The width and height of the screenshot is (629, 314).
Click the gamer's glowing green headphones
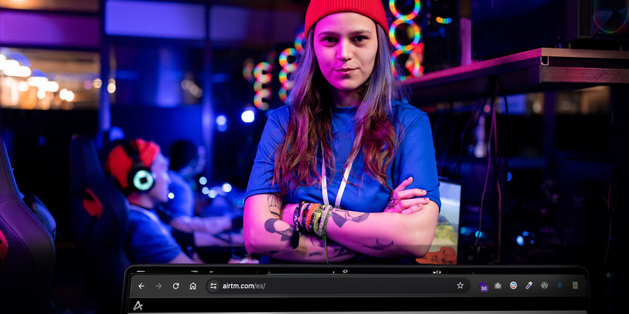[x=143, y=179]
